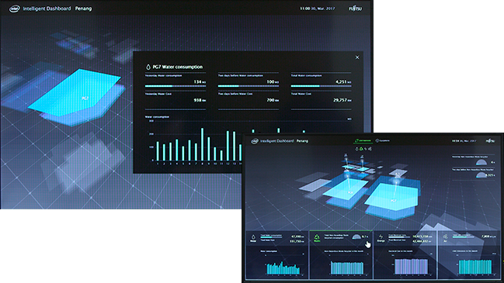This screenshot has height=283, width=504.
Task: Click the Intel logo on the large dashboard
Action: [x=15, y=9]
